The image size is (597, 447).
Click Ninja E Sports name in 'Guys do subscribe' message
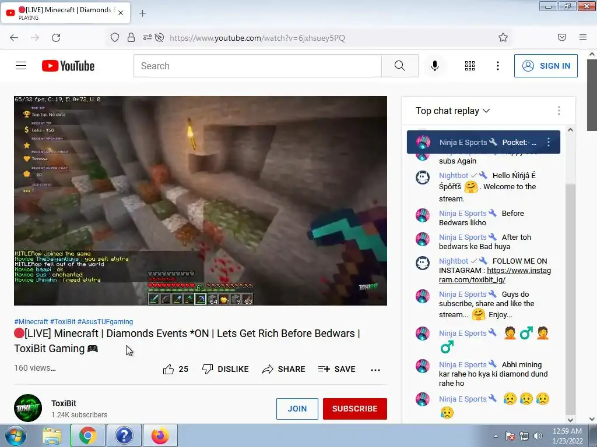point(462,294)
